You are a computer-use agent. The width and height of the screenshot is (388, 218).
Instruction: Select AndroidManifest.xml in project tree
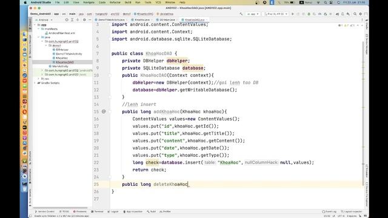click(60, 33)
